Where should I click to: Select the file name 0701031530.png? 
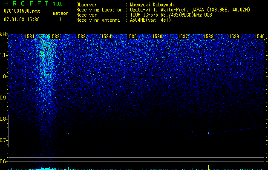(22, 11)
